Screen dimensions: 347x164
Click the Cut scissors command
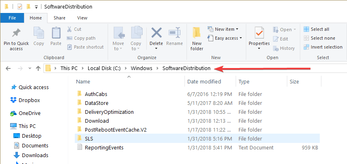pyautogui.click(x=74, y=29)
